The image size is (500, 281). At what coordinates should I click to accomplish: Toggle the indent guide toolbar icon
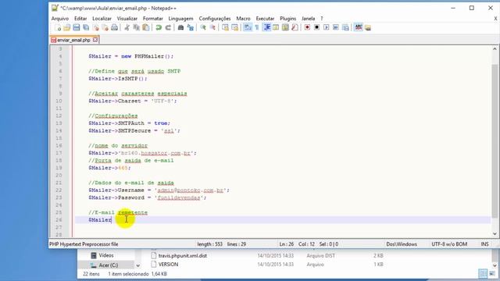[x=266, y=28]
